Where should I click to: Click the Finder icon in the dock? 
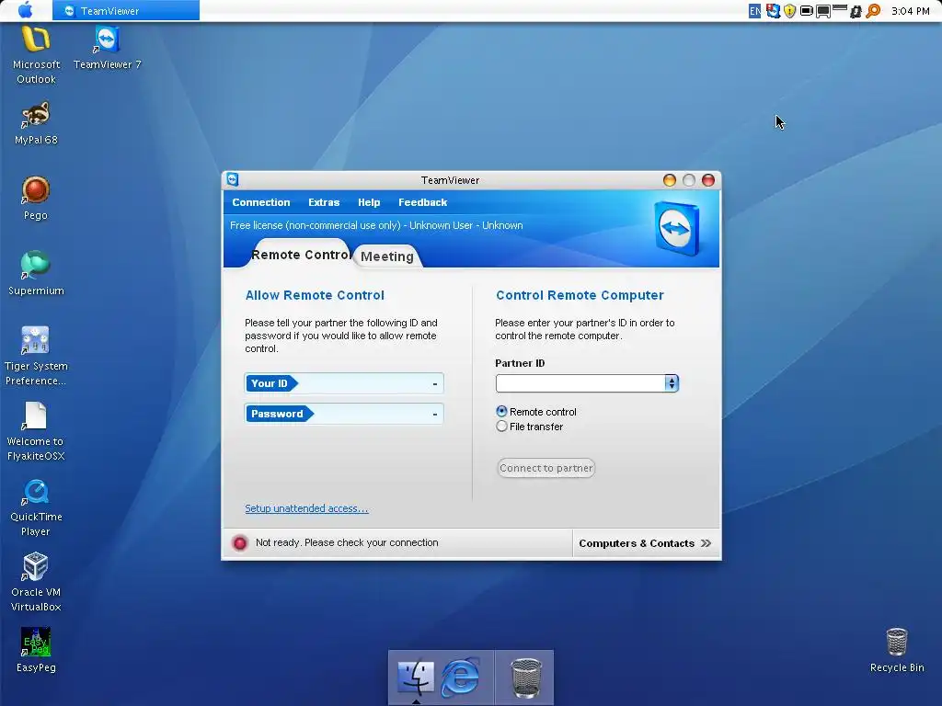click(x=416, y=678)
